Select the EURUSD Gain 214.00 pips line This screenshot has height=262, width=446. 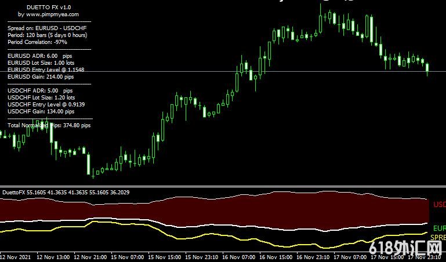[x=41, y=76]
